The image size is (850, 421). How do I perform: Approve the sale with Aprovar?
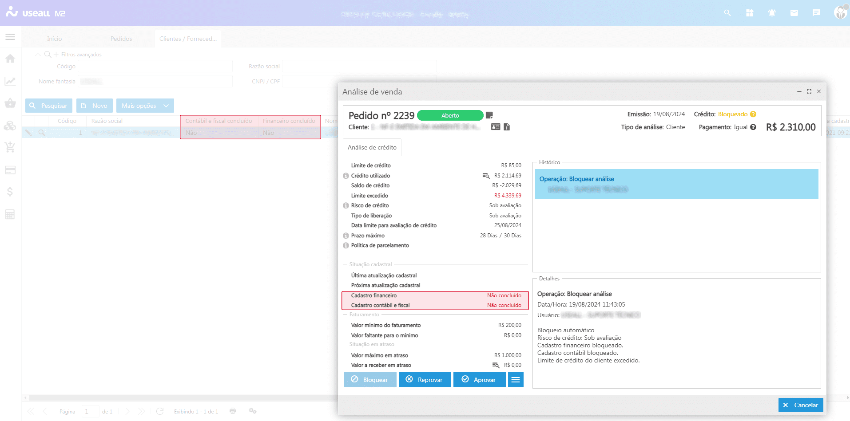(x=479, y=380)
